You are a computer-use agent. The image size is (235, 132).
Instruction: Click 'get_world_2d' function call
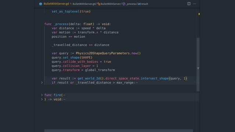click(x=89, y=78)
